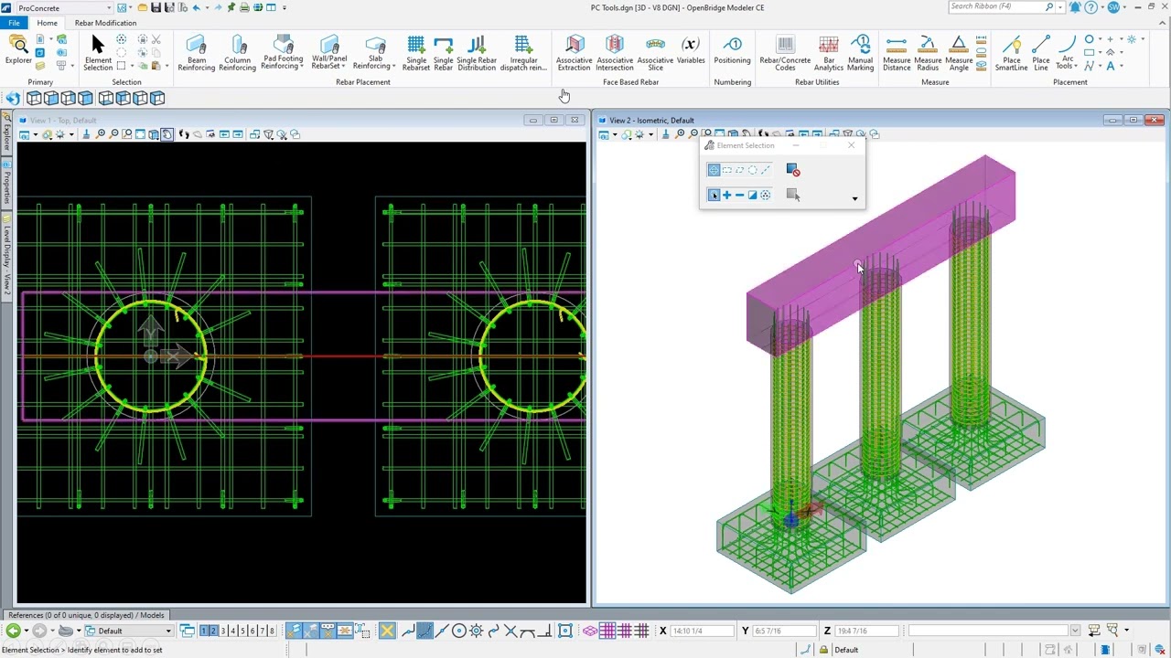Toggle view 3 button in view groups bar
1171x658 pixels.
pos(223,631)
